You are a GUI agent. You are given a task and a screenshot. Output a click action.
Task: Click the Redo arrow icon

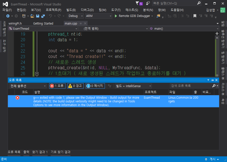click(x=59, y=16)
